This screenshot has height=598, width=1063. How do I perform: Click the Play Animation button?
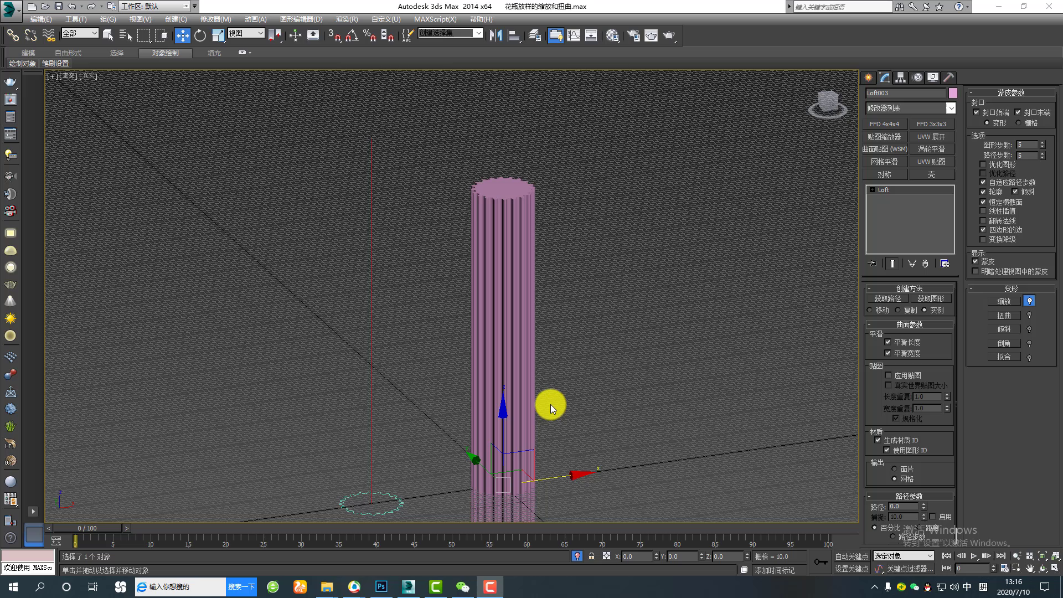pos(973,556)
